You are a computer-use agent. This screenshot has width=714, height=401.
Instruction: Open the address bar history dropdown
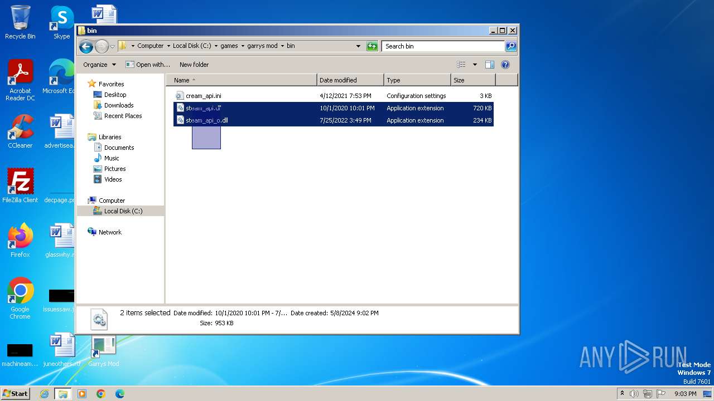[x=358, y=46]
